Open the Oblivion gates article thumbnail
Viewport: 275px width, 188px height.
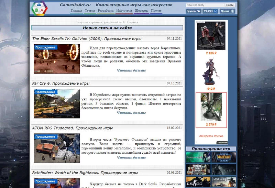point(57,59)
